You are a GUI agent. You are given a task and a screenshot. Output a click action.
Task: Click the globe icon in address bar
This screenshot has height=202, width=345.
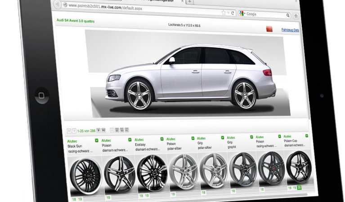pos(65,4)
